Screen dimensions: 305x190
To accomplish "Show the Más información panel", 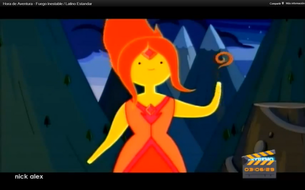I will click(295, 3).
